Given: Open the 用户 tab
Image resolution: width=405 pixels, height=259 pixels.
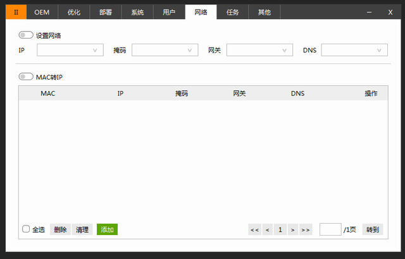Looking at the screenshot, I should 169,12.
